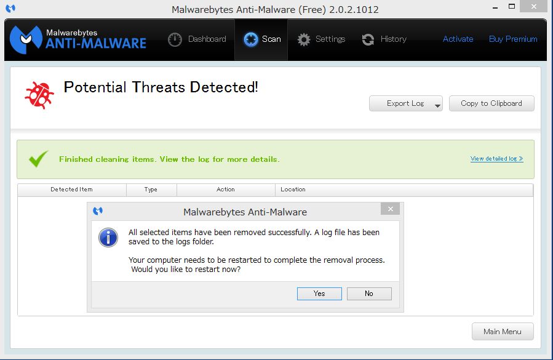
Task: Maximize the Malwarebytes window
Action: point(512,6)
